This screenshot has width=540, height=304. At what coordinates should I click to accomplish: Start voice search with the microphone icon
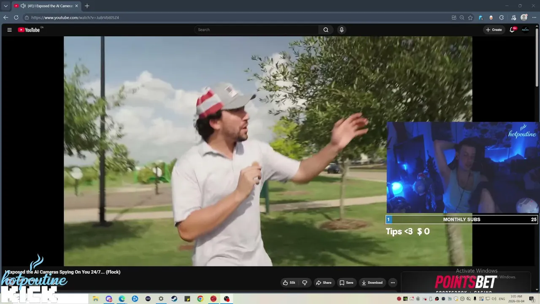coord(342,30)
